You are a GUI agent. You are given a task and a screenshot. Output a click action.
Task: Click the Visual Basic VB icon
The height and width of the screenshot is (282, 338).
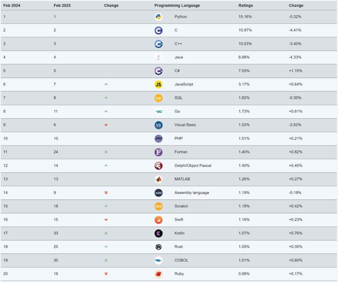coord(158,125)
